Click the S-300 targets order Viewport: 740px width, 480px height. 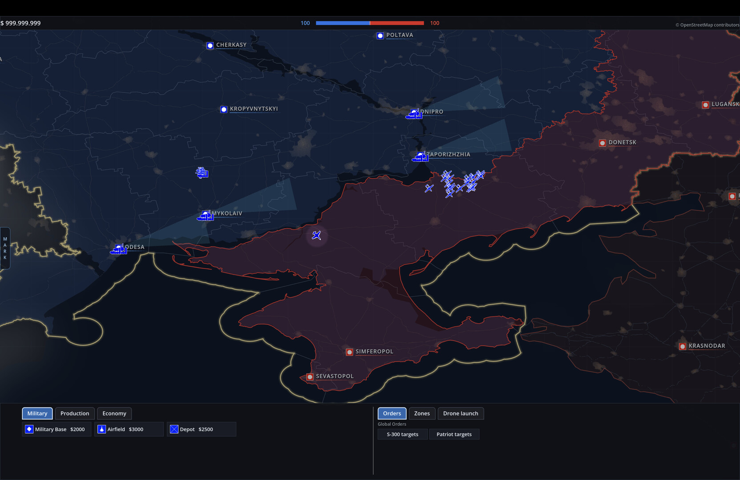(x=402, y=434)
